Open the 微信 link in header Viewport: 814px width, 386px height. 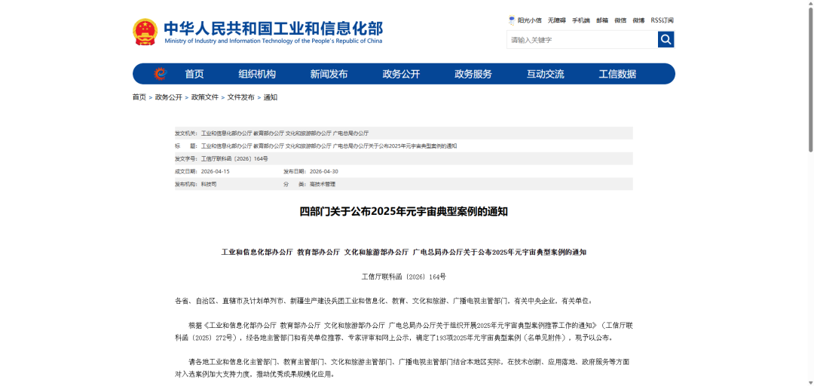click(x=620, y=20)
